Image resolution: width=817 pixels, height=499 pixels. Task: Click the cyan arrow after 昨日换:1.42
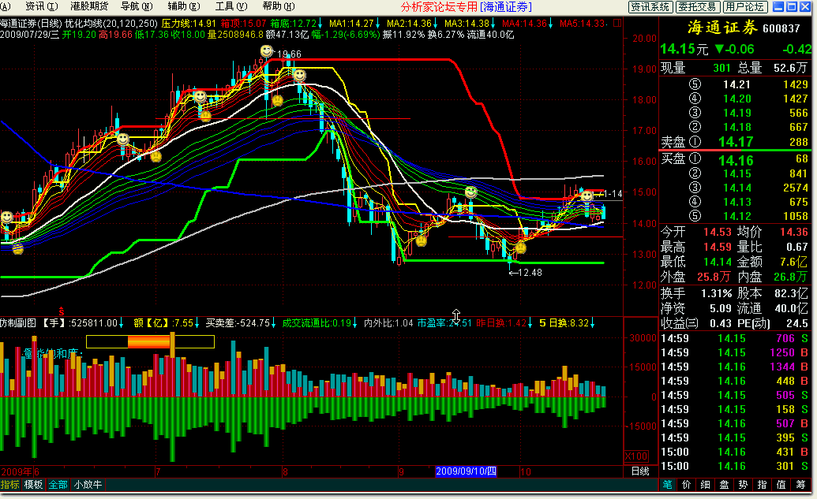[x=530, y=323]
